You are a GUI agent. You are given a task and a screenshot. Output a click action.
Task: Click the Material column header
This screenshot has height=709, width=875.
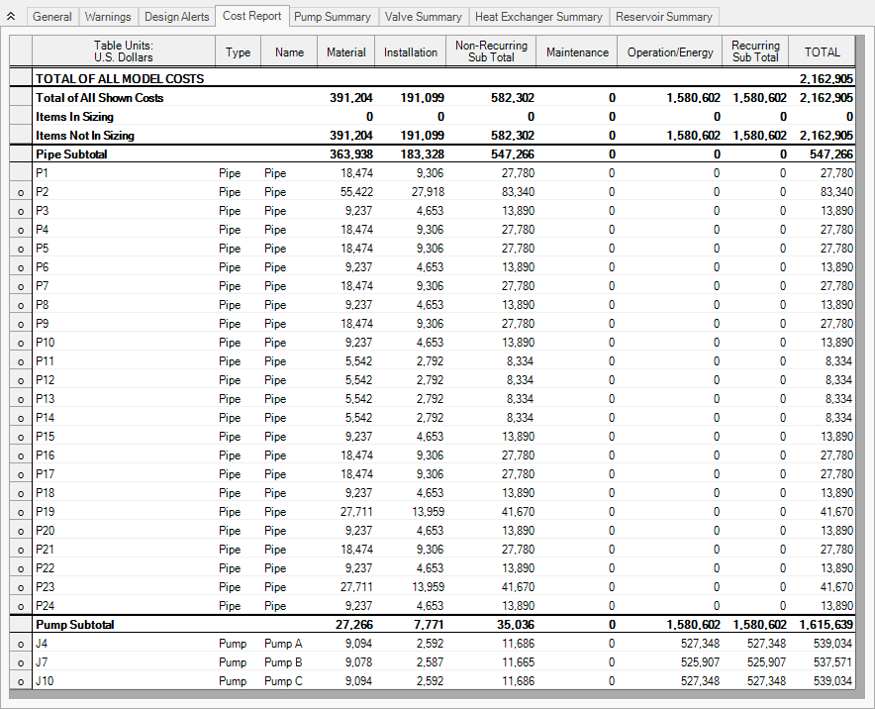pyautogui.click(x=346, y=51)
